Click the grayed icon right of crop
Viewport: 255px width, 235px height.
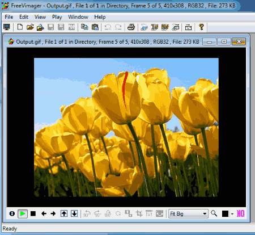click(149, 213)
